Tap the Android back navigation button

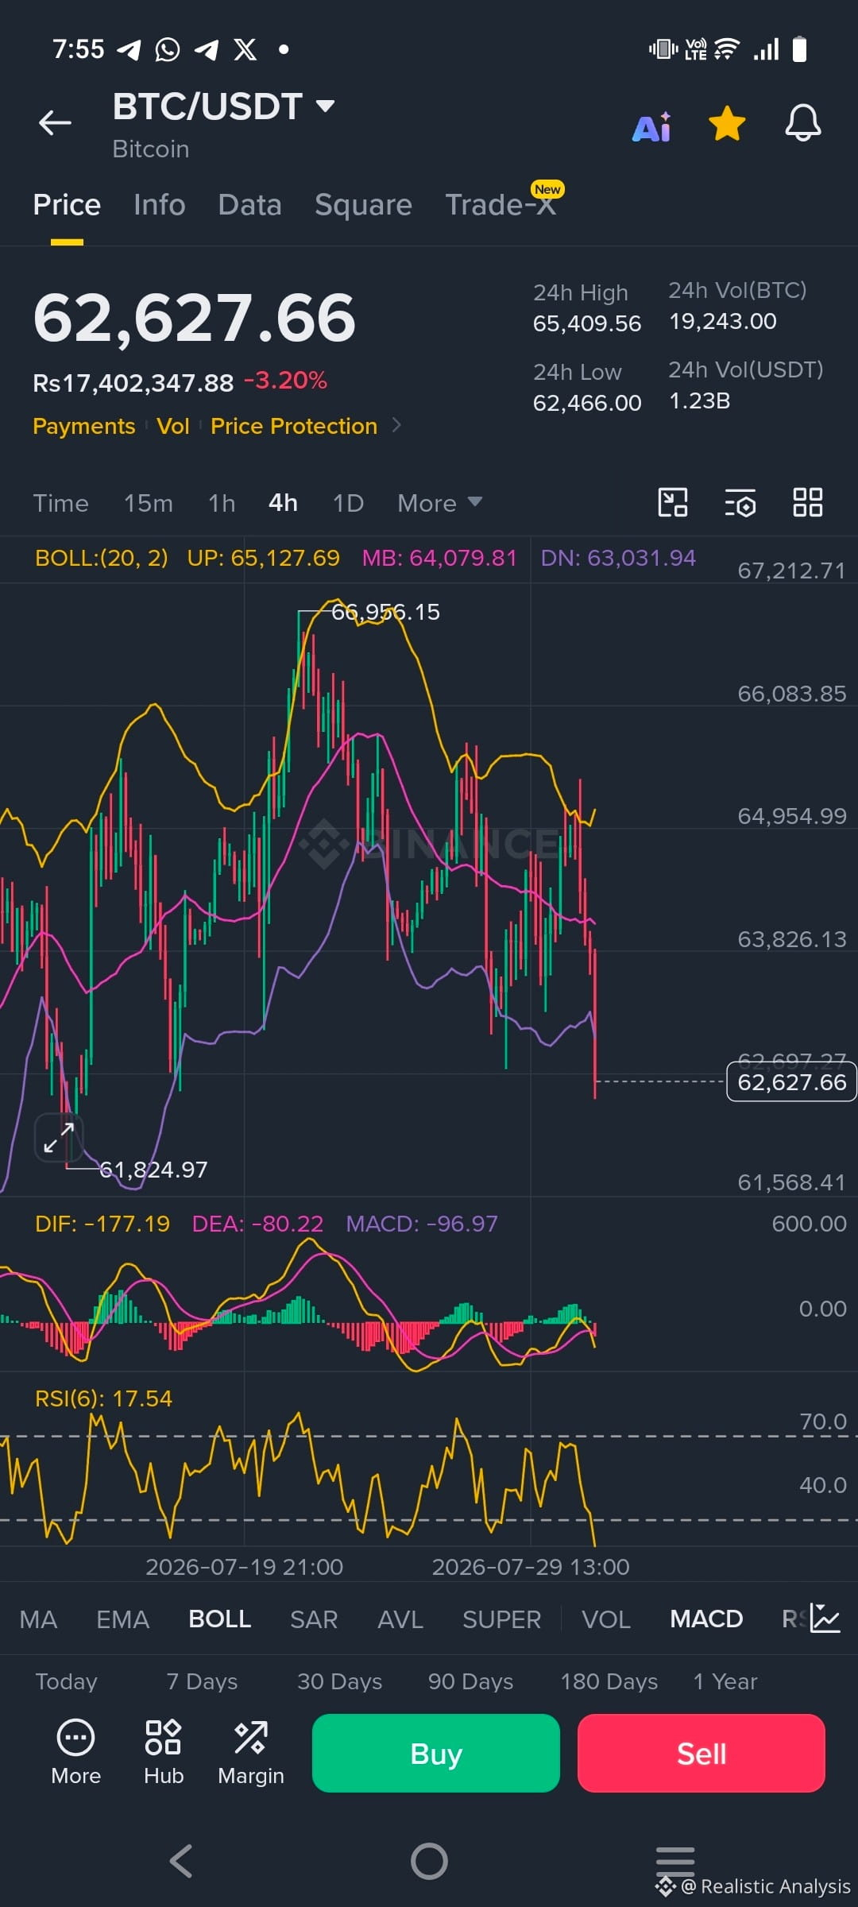181,1861
